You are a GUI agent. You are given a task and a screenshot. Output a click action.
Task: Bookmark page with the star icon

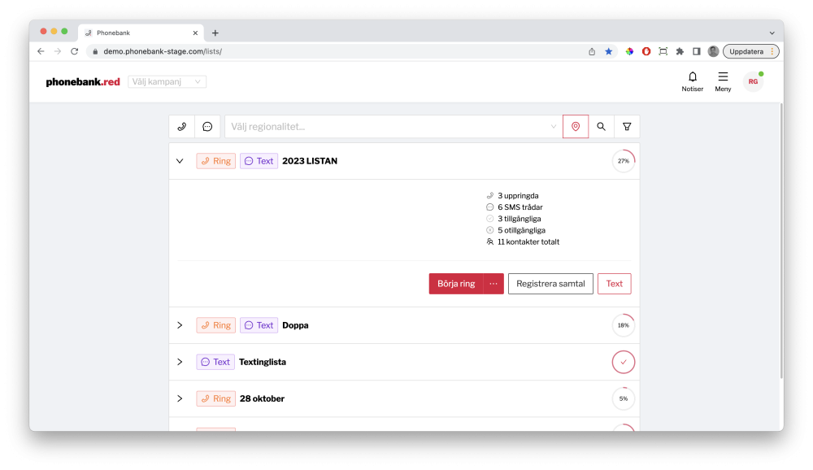[608, 51]
